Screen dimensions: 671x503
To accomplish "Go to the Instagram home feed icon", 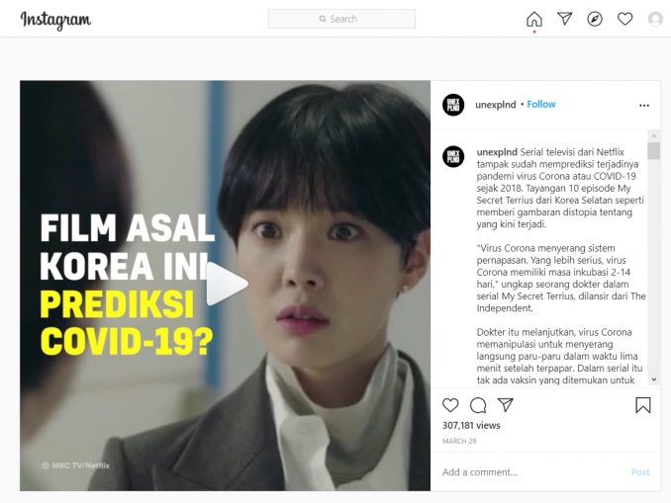I will point(534,19).
